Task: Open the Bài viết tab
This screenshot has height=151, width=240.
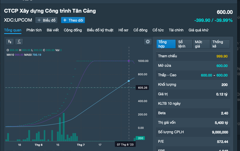Action: 53,30
